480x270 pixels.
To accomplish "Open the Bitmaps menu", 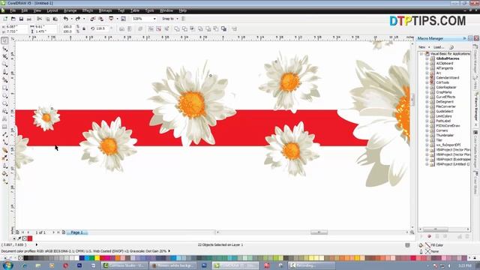I will pyautogui.click(x=105, y=10).
